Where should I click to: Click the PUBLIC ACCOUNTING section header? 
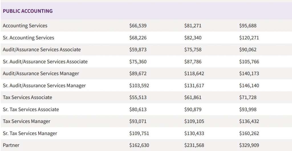coord(28,11)
